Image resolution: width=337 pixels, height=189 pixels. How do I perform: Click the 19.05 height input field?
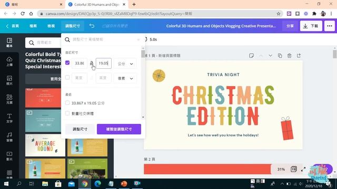pyautogui.click(x=104, y=63)
